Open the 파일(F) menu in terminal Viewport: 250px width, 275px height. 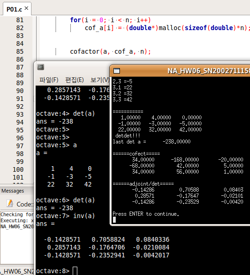pos(49,80)
